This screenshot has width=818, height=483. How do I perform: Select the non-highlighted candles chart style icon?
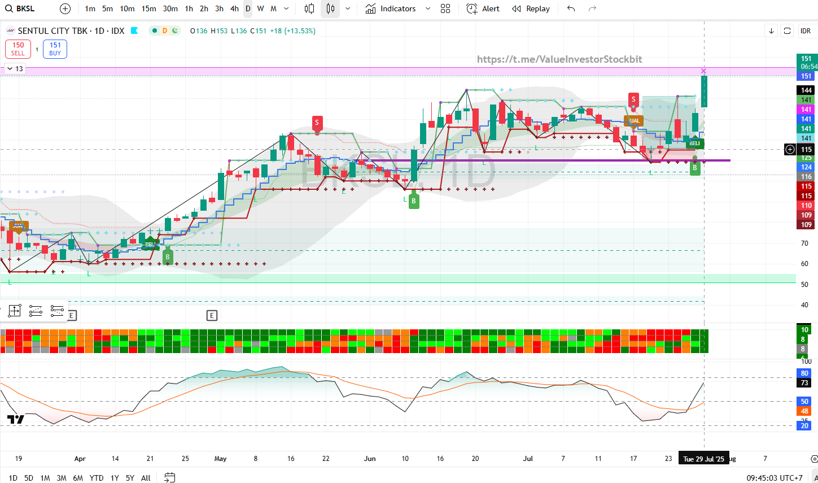[309, 8]
